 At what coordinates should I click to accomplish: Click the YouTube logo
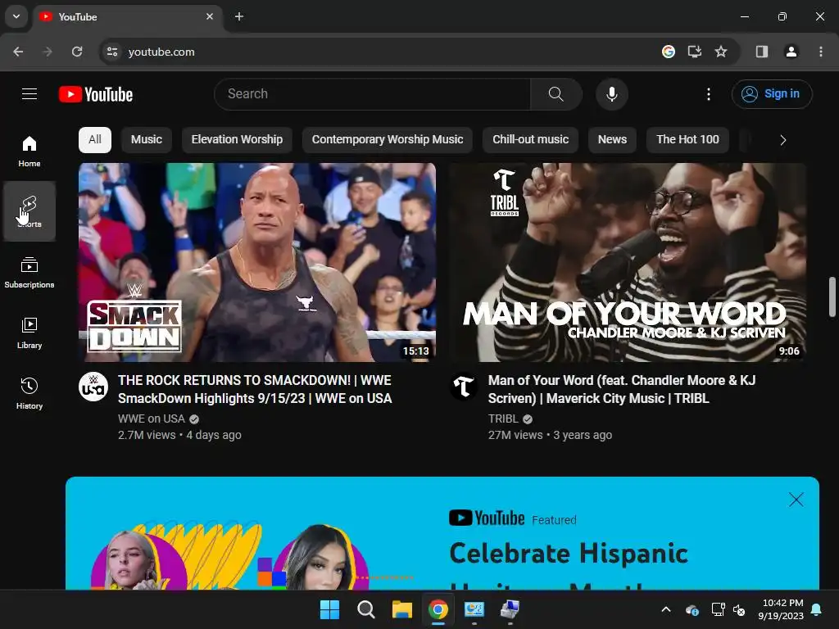pyautogui.click(x=96, y=95)
